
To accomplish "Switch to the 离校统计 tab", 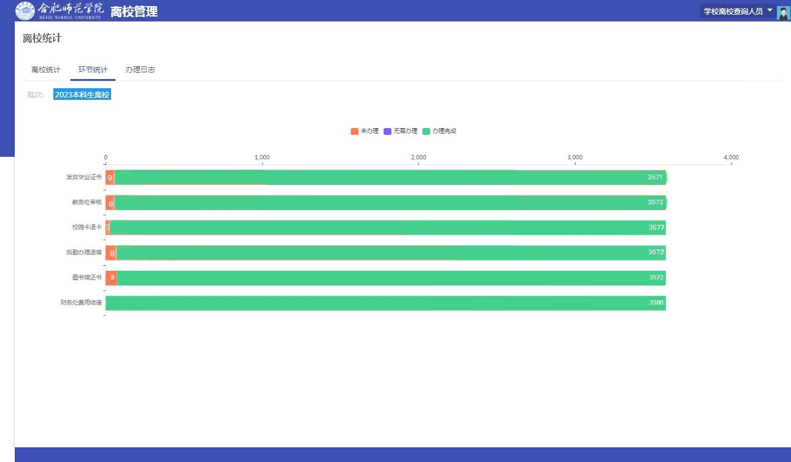I will [x=46, y=70].
